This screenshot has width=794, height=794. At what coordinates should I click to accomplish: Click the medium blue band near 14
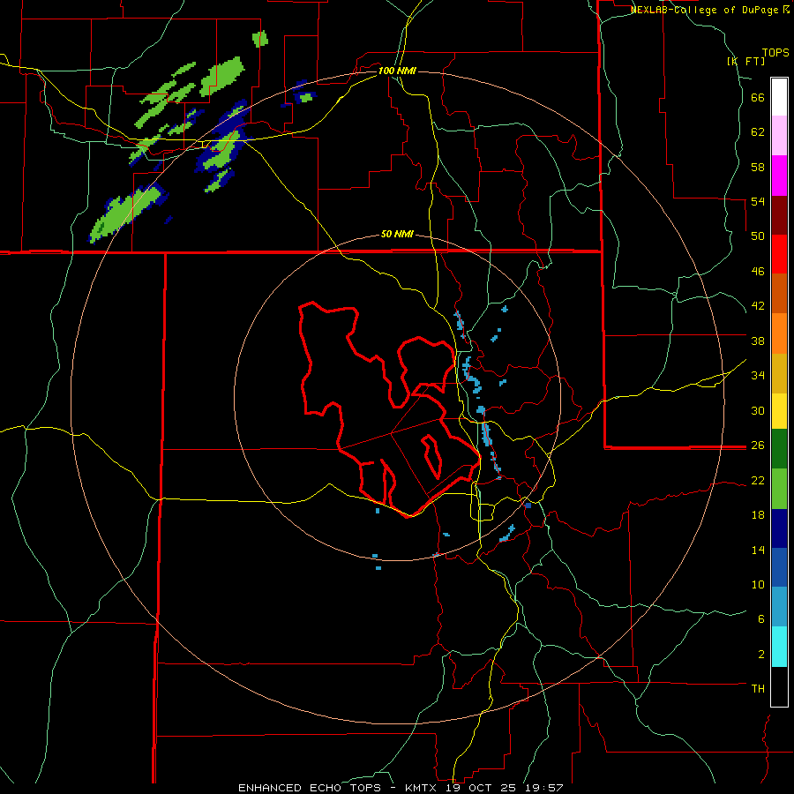[779, 567]
